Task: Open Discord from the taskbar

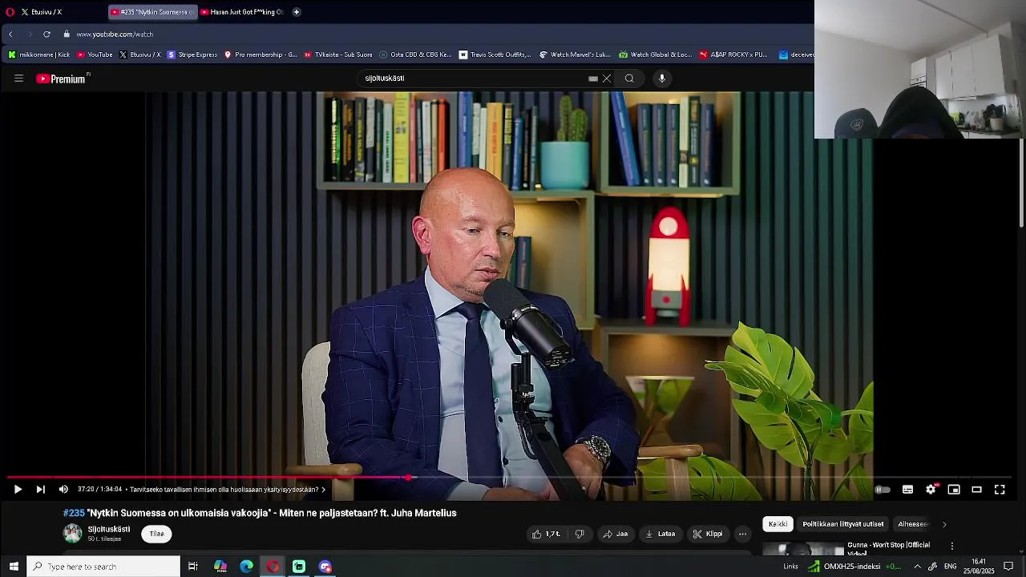Action: click(x=325, y=567)
